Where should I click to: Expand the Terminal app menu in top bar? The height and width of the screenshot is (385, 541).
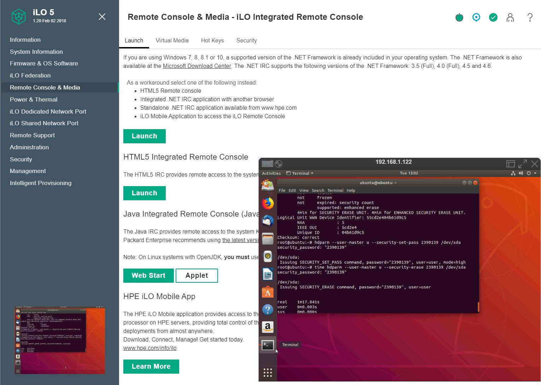pyautogui.click(x=300, y=173)
